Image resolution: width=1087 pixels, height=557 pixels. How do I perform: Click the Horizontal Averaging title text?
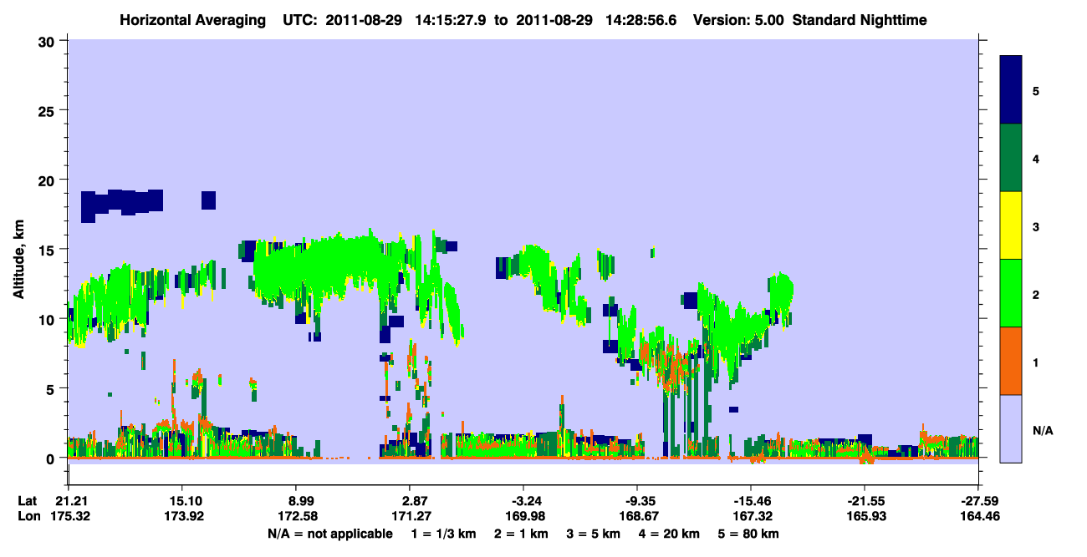pos(192,20)
